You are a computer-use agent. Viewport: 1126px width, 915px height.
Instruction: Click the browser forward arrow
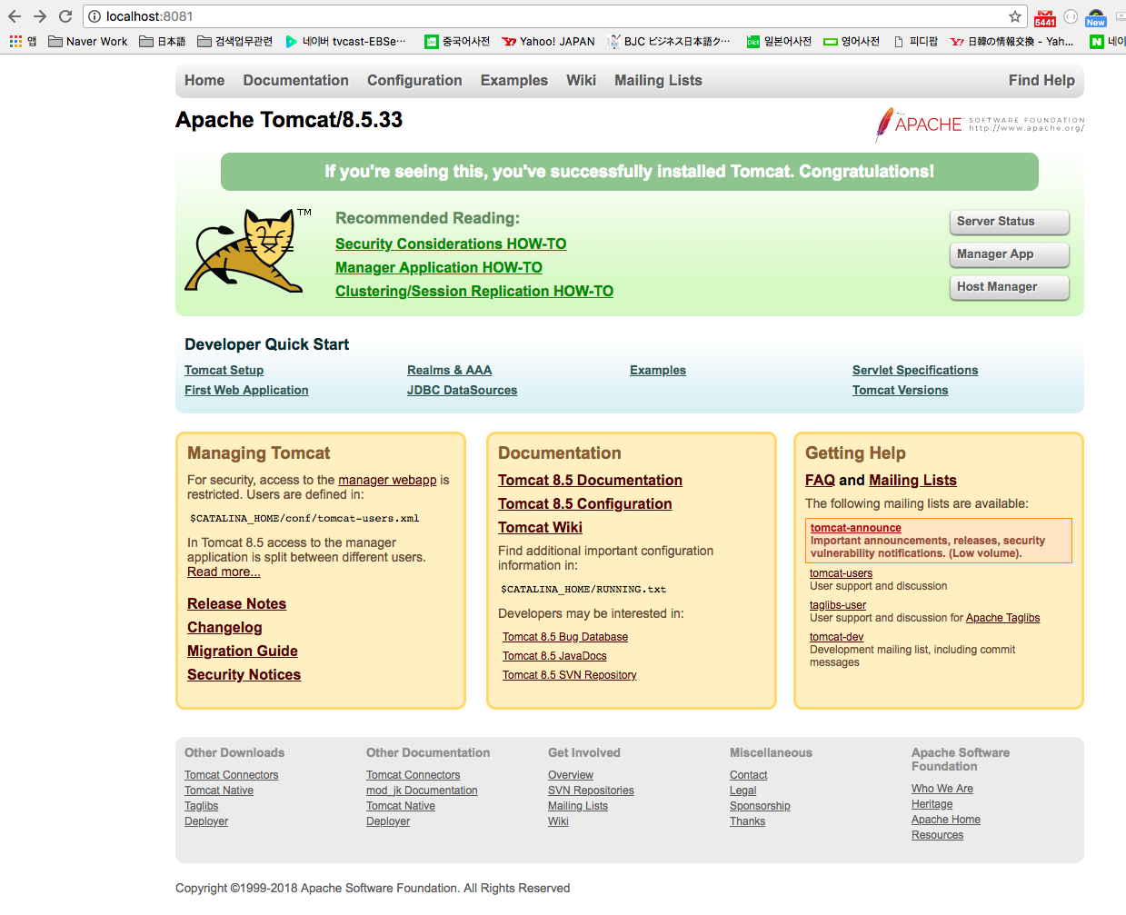coord(40,16)
